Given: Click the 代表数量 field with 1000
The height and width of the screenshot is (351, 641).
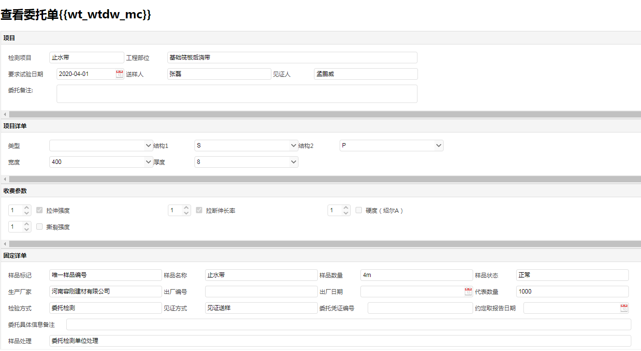Looking at the screenshot, I should click(572, 292).
